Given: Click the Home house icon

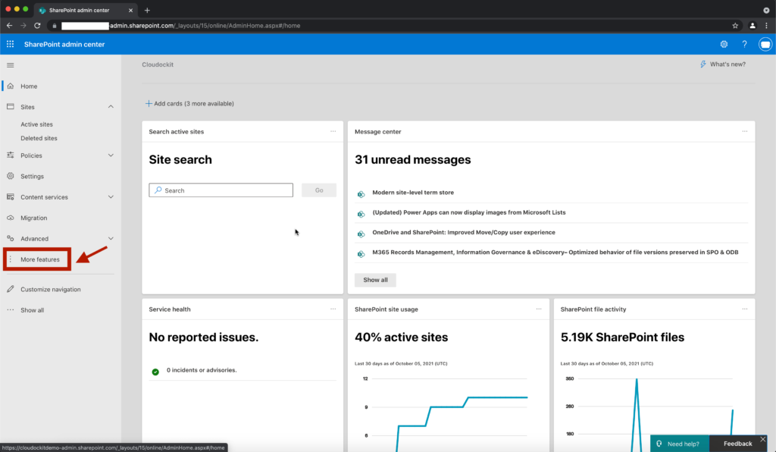Looking at the screenshot, I should [x=11, y=86].
